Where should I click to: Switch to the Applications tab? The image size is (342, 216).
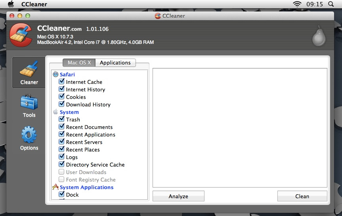tap(115, 63)
